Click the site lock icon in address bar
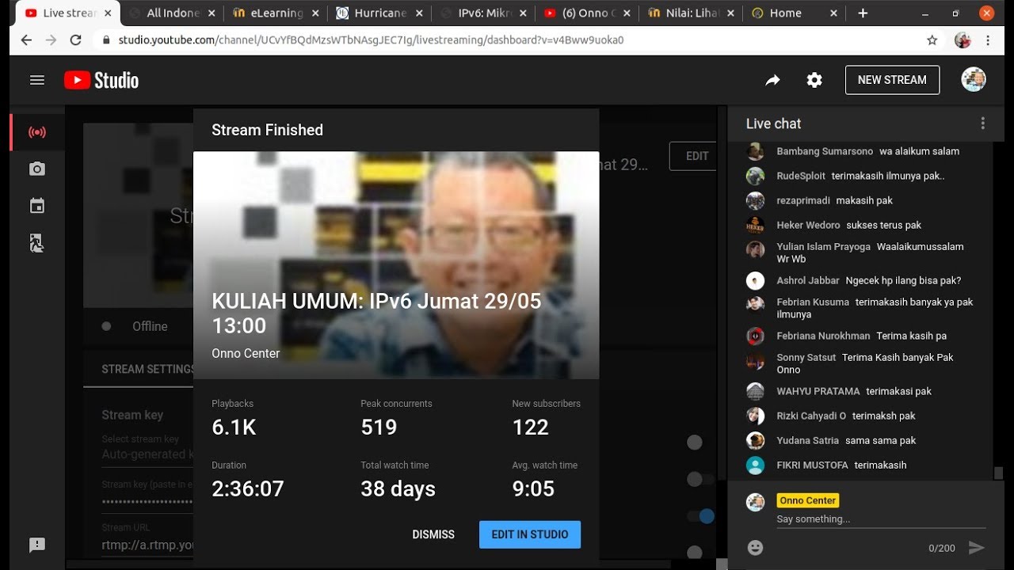 point(106,40)
